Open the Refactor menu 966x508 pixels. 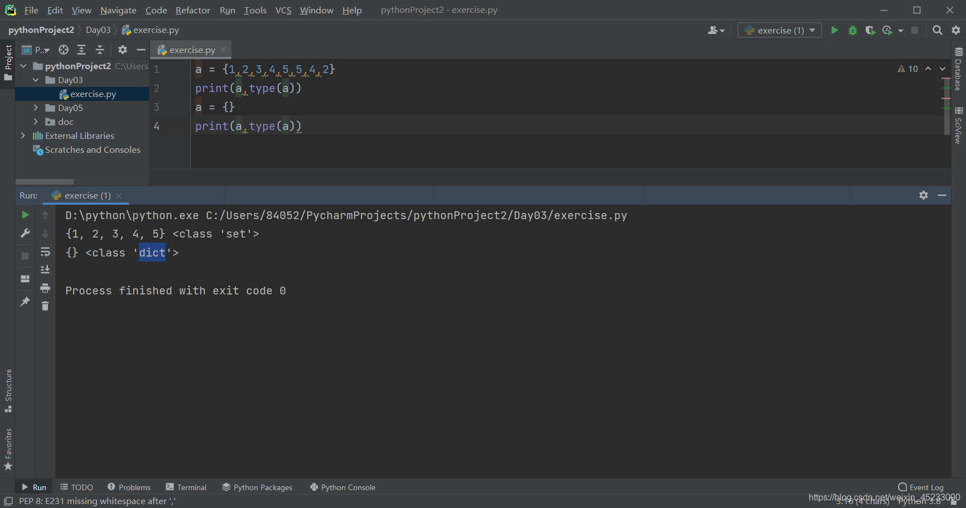pyautogui.click(x=192, y=10)
